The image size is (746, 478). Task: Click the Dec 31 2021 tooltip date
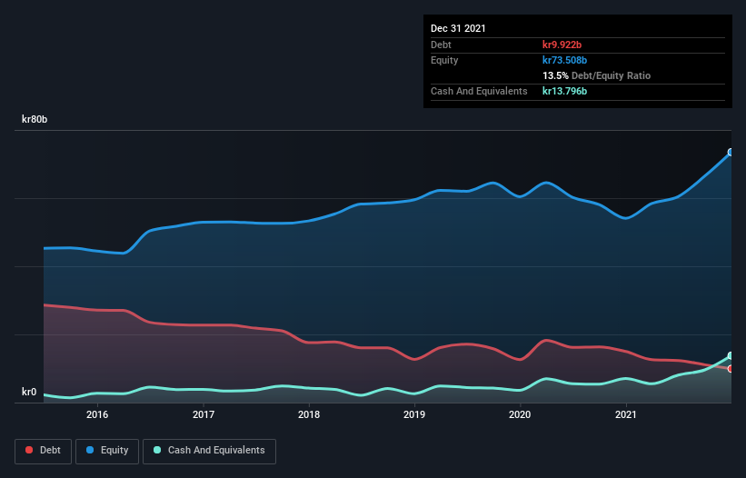click(x=458, y=28)
